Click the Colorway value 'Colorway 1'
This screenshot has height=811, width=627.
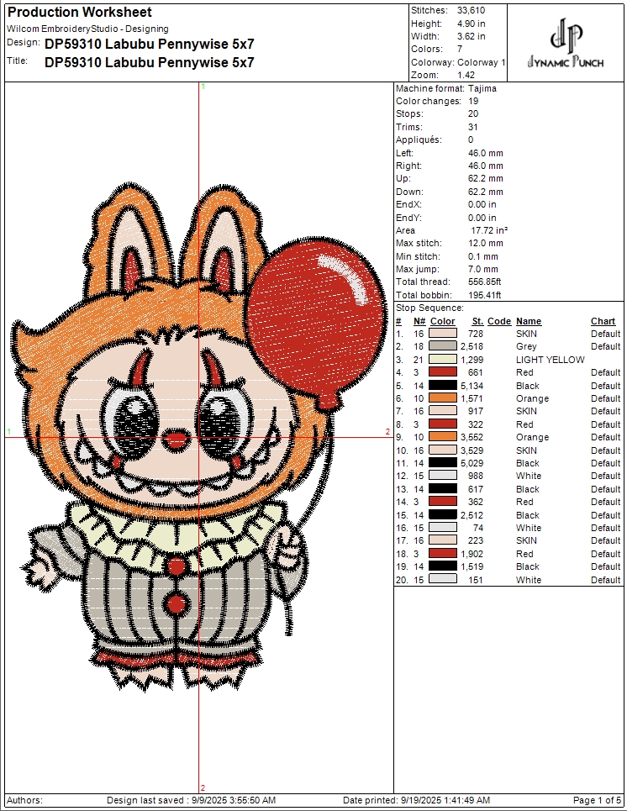coord(481,62)
